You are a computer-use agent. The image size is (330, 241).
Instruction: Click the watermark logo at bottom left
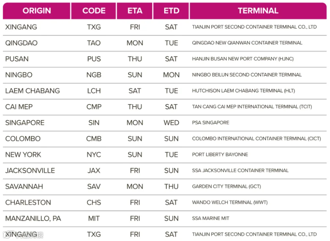[23, 235]
